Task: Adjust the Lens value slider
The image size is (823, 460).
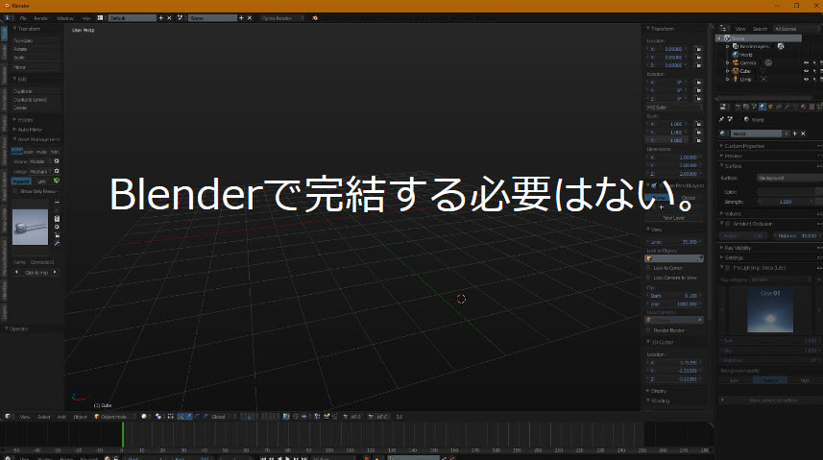Action: (674, 242)
